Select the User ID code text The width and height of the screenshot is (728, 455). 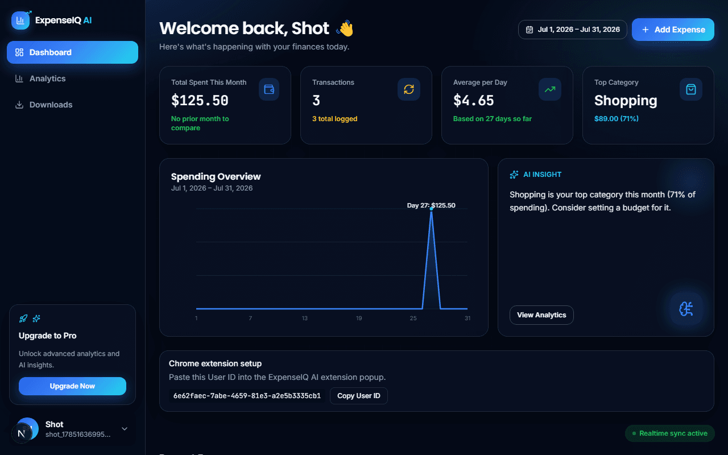[247, 396]
